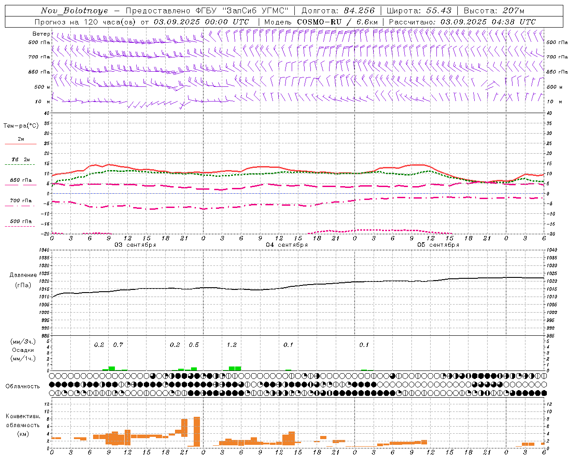
Task: Click the "Модель COSMO-RU / 6.6км" text
Action: pyautogui.click(x=321, y=22)
